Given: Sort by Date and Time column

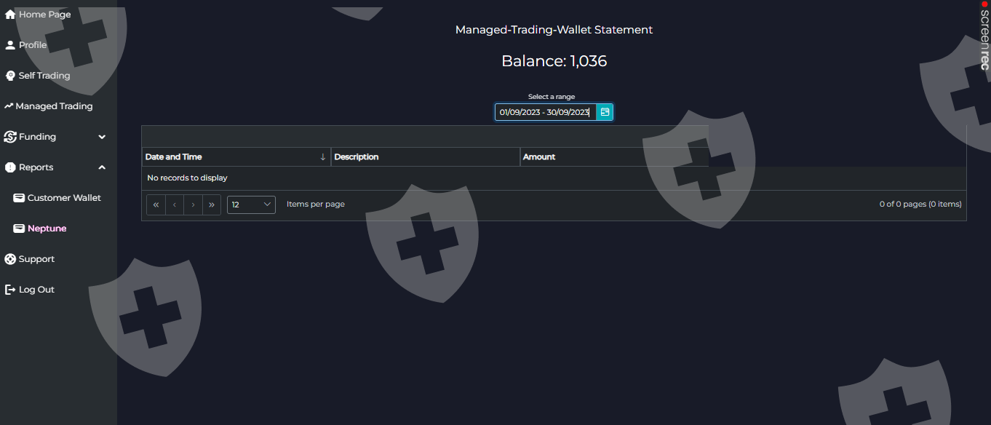Looking at the screenshot, I should coord(174,157).
